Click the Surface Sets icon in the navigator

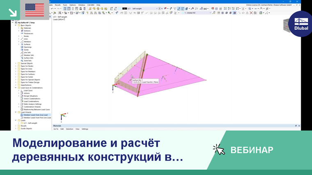(x=22, y=58)
